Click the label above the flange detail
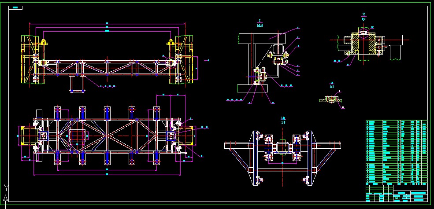Viewport: 434px width, 209px height. coord(332,85)
